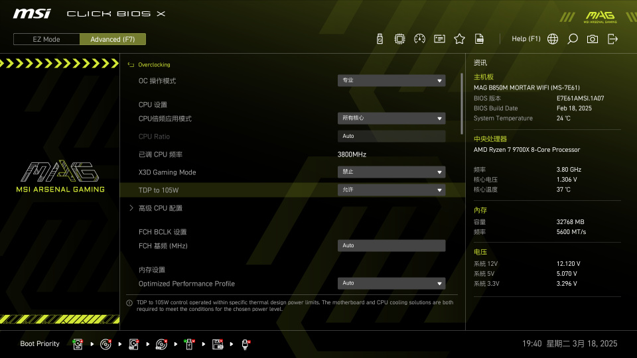This screenshot has width=637, height=358.
Task: Click the date and time 19:40 display
Action: (x=569, y=343)
